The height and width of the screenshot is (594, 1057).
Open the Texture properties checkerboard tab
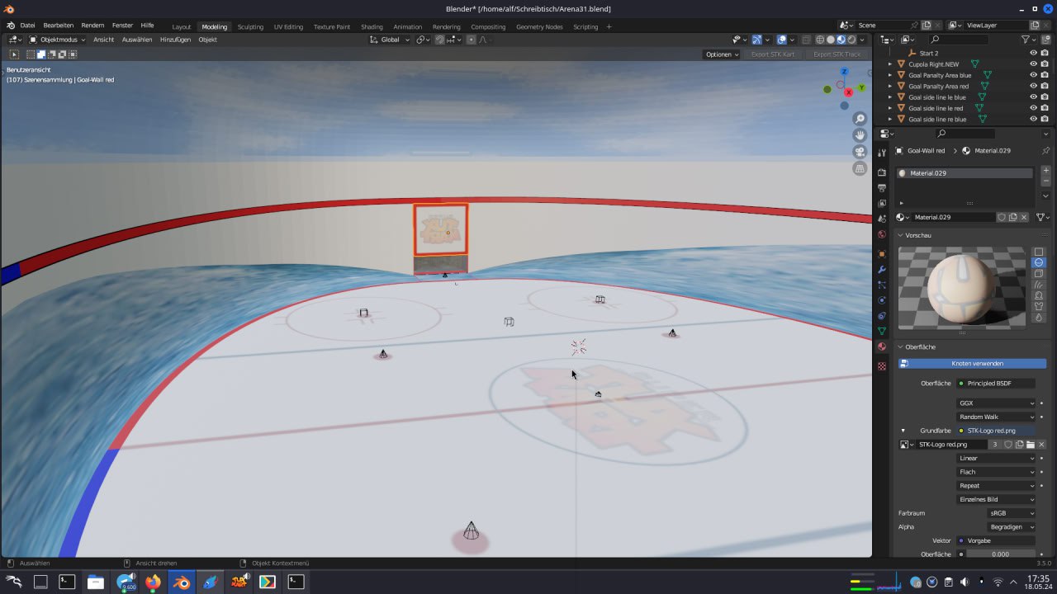tap(882, 365)
